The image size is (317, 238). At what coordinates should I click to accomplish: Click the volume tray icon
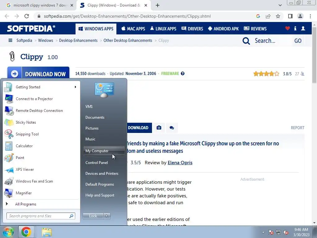(x=286, y=232)
